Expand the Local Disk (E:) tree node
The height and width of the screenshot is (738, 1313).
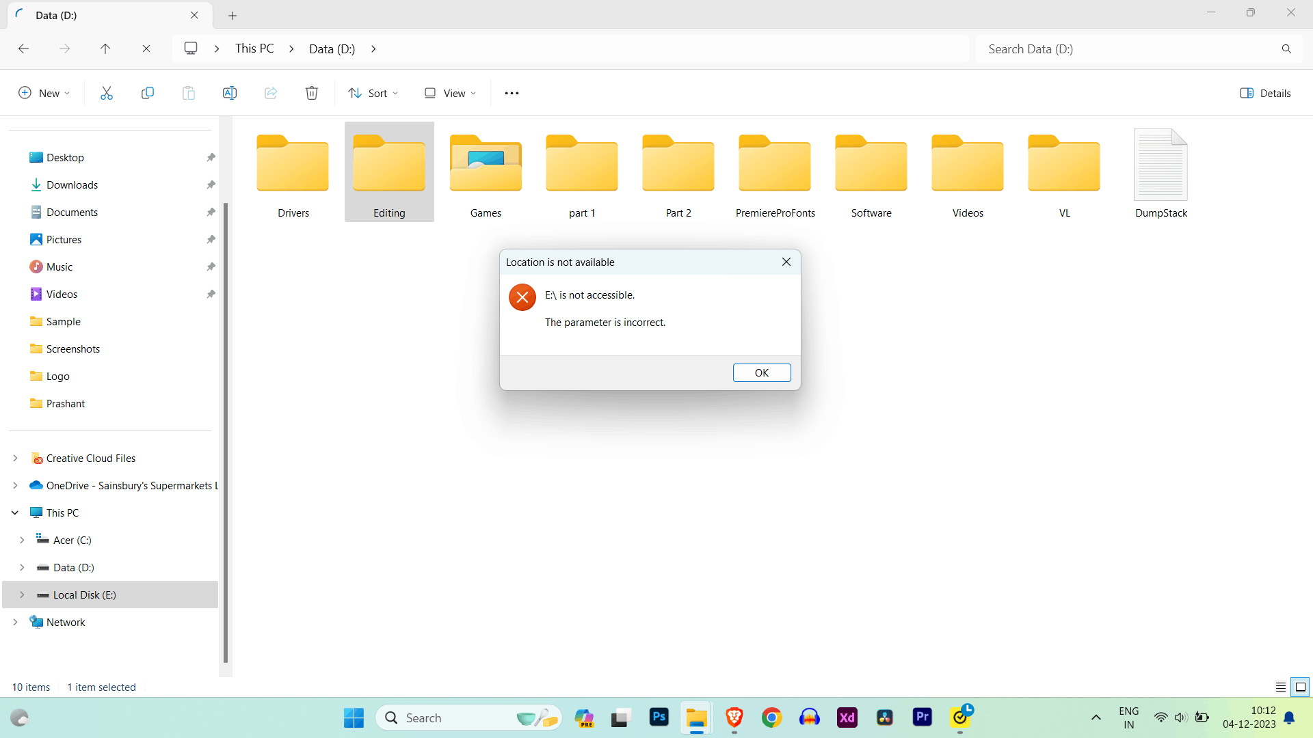(22, 595)
